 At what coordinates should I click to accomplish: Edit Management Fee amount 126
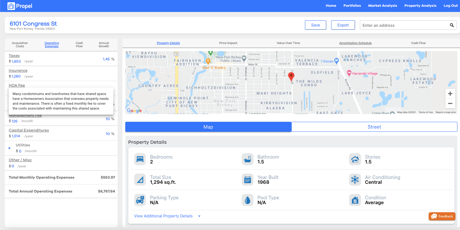15,121
